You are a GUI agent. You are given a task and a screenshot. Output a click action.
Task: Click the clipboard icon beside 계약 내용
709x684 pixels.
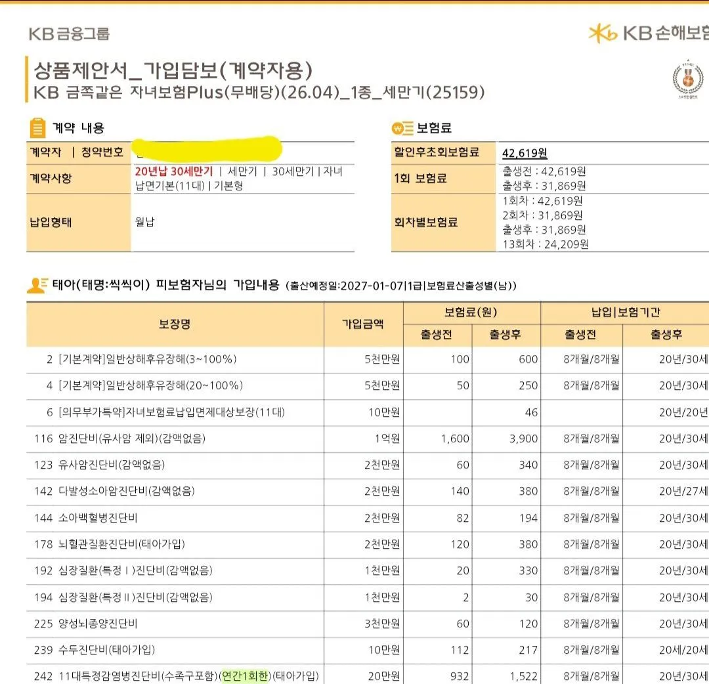(37, 127)
